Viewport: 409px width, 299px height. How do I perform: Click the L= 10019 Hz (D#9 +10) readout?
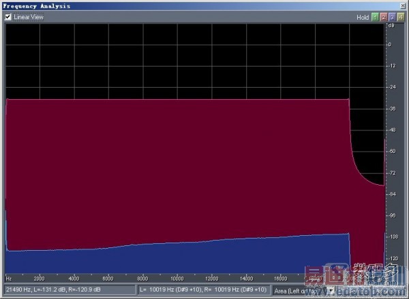point(204,289)
